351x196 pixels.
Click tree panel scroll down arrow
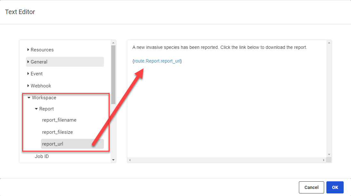coord(113,160)
